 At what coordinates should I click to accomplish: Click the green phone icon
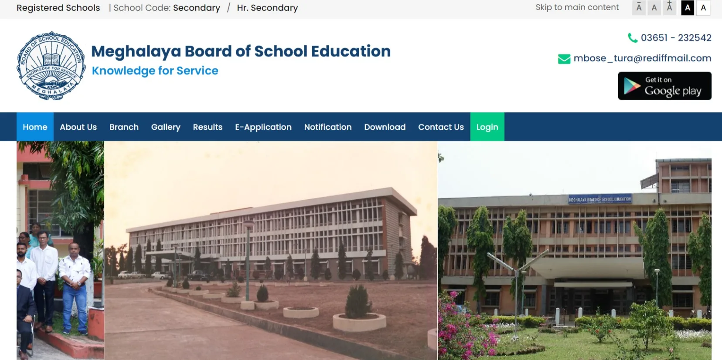[633, 38]
